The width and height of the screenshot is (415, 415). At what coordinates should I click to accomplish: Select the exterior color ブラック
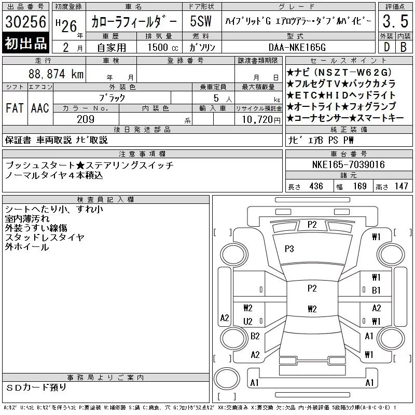pos(112,98)
